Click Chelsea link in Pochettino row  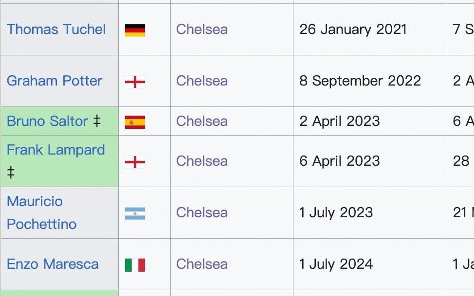[201, 212]
